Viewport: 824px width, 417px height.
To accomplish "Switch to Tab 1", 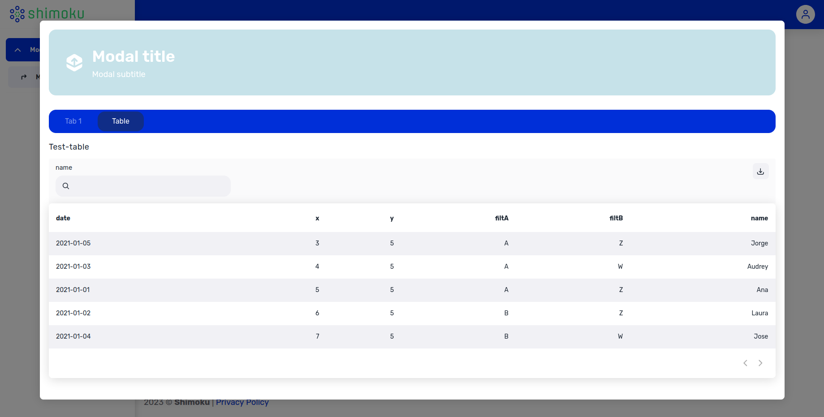I will (x=73, y=121).
